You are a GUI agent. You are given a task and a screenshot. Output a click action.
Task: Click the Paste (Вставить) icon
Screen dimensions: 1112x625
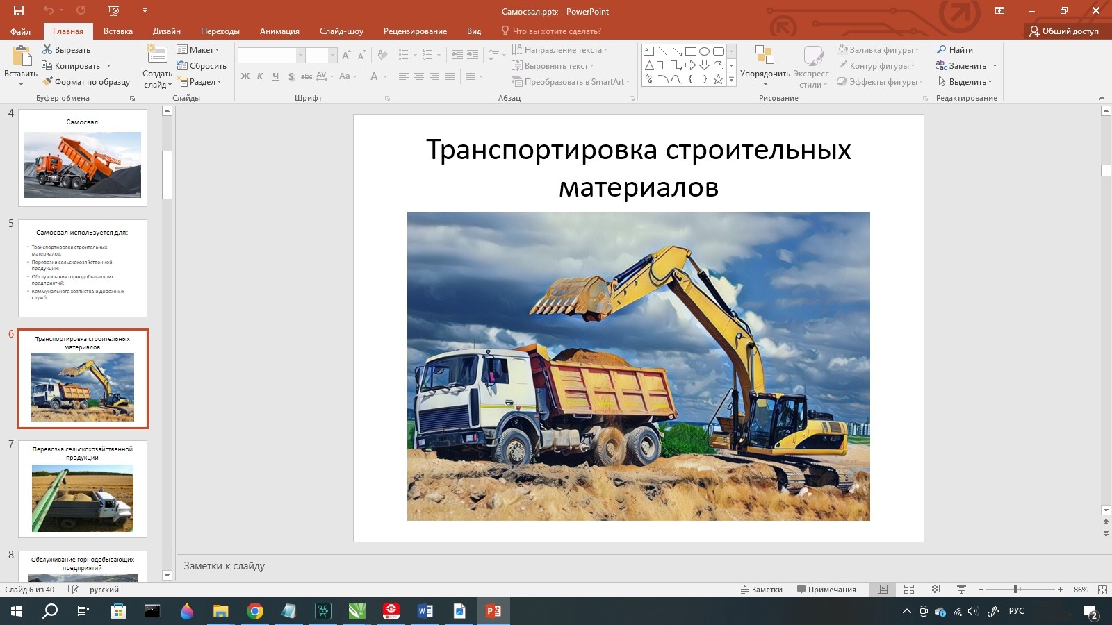click(x=21, y=58)
